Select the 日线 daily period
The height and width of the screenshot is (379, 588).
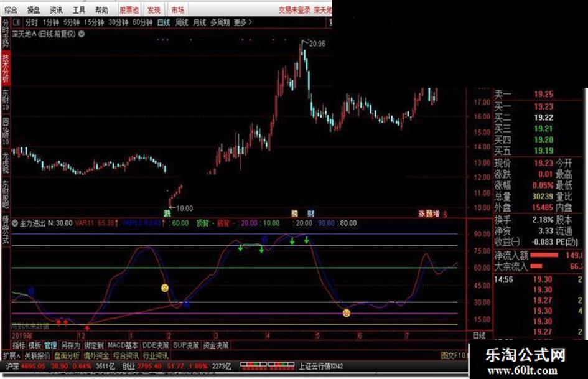click(x=164, y=22)
